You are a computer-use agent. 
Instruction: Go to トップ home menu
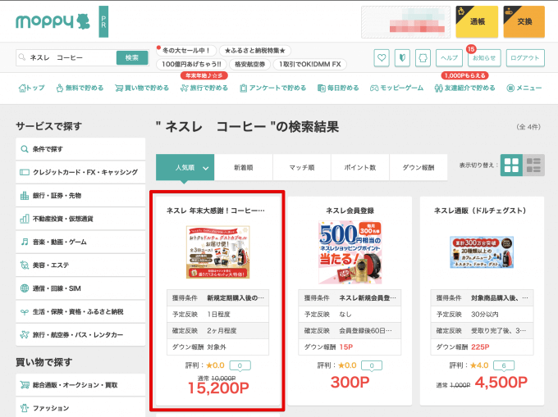(32, 88)
